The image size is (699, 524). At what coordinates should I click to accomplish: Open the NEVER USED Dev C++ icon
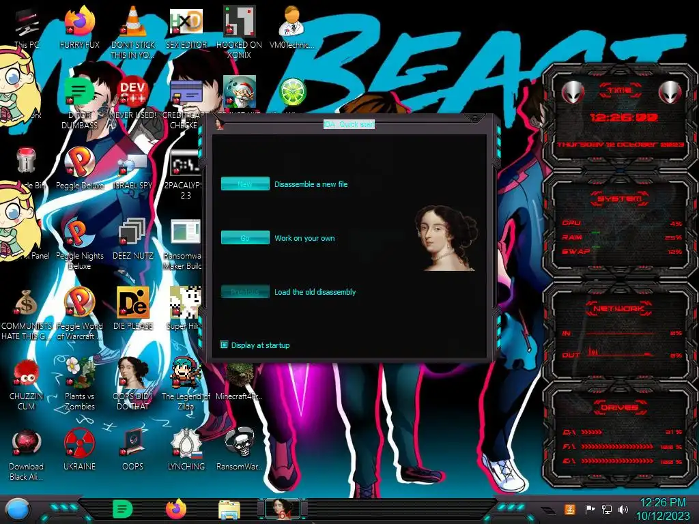(133, 92)
